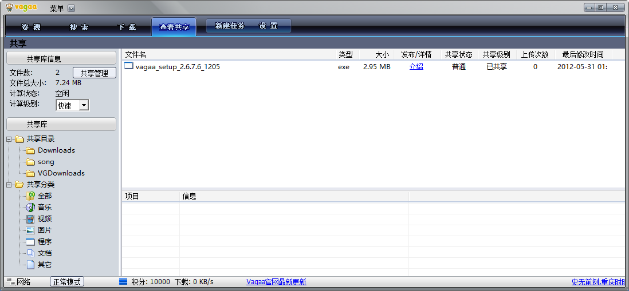The width and height of the screenshot is (629, 291).
Task: Click the 视频 film strip icon
Action: point(30,219)
